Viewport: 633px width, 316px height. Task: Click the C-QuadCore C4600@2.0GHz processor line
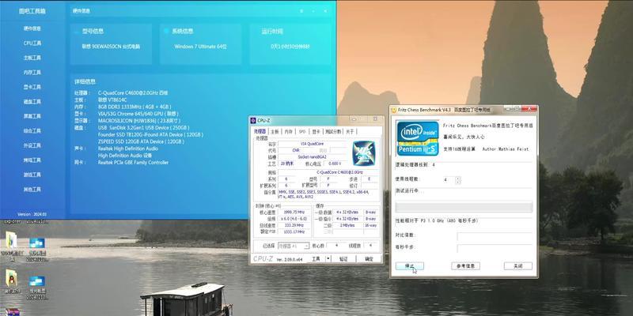pos(132,92)
